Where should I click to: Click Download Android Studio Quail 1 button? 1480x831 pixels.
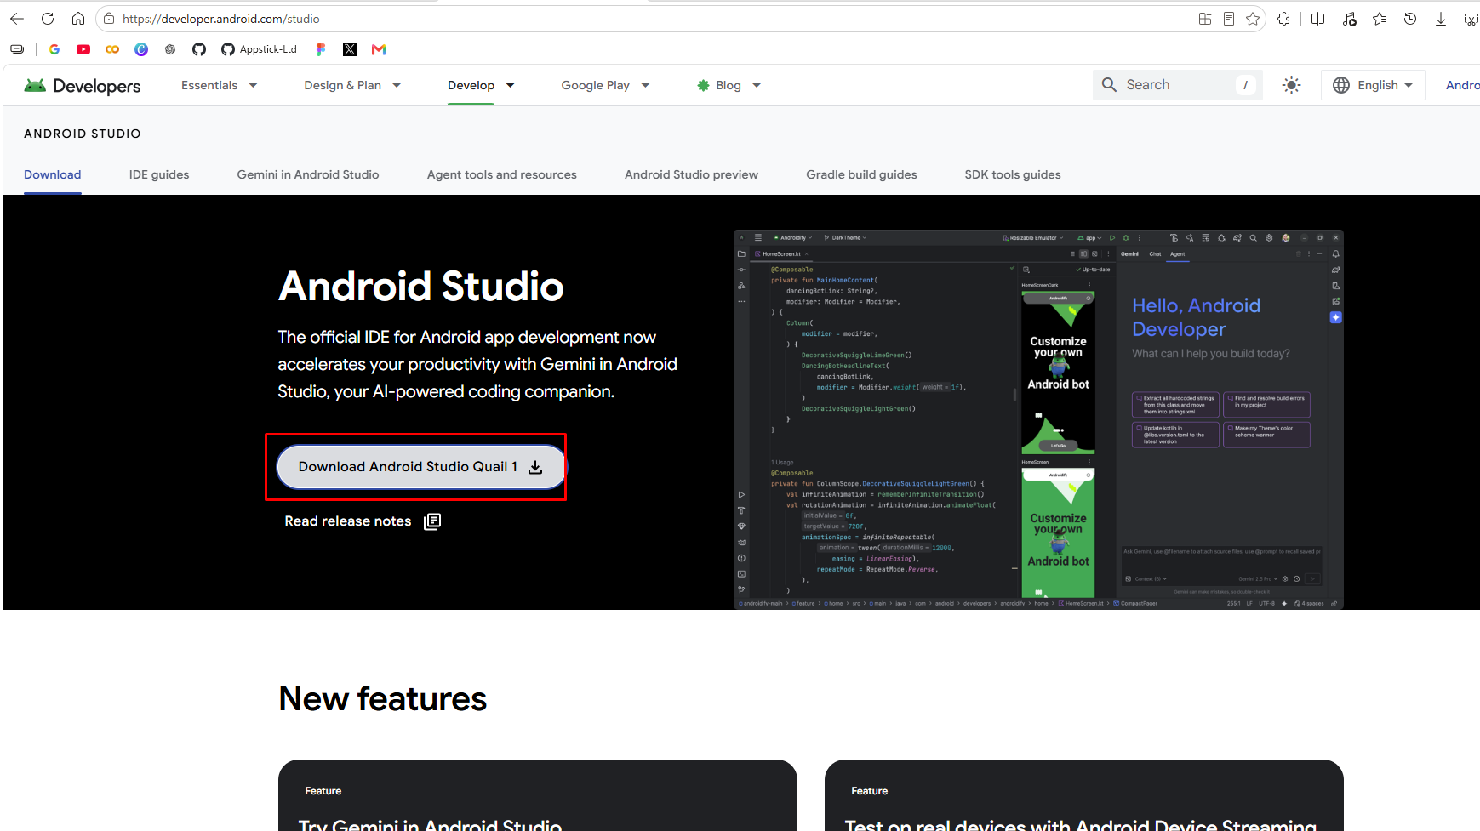(x=421, y=467)
